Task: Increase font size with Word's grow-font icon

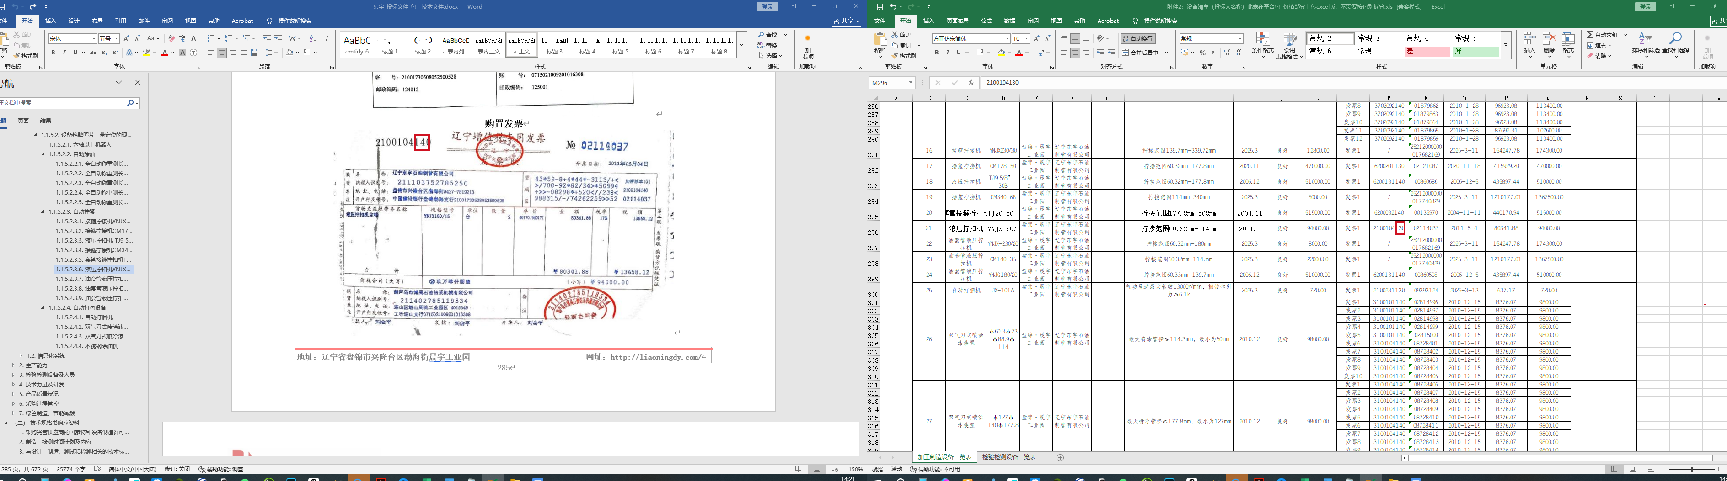Action: pos(127,38)
